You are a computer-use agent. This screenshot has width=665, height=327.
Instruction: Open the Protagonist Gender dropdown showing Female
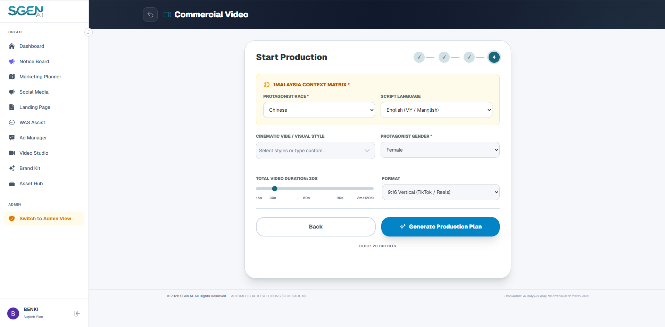point(440,150)
